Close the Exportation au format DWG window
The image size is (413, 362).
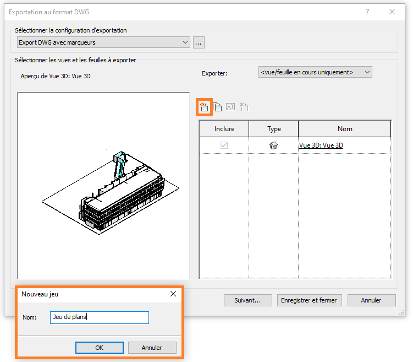392,12
